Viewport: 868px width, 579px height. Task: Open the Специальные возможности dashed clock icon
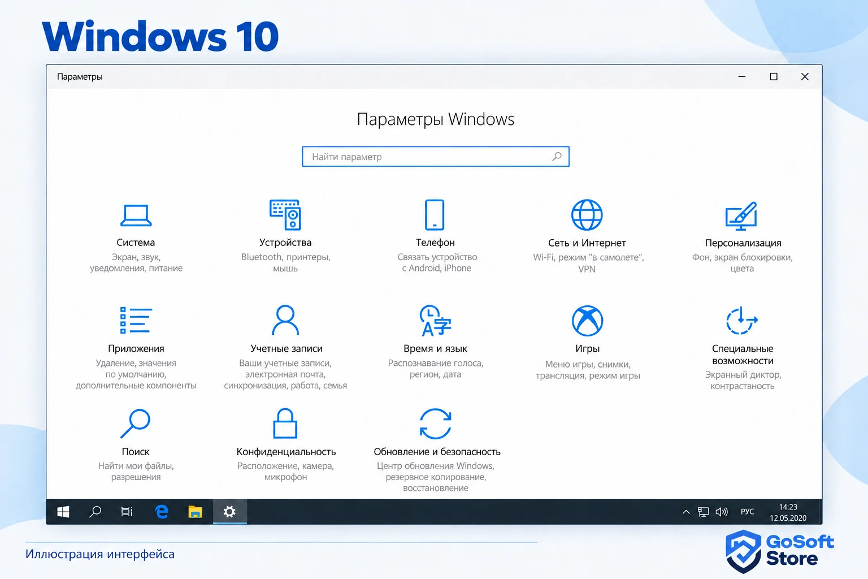point(742,321)
